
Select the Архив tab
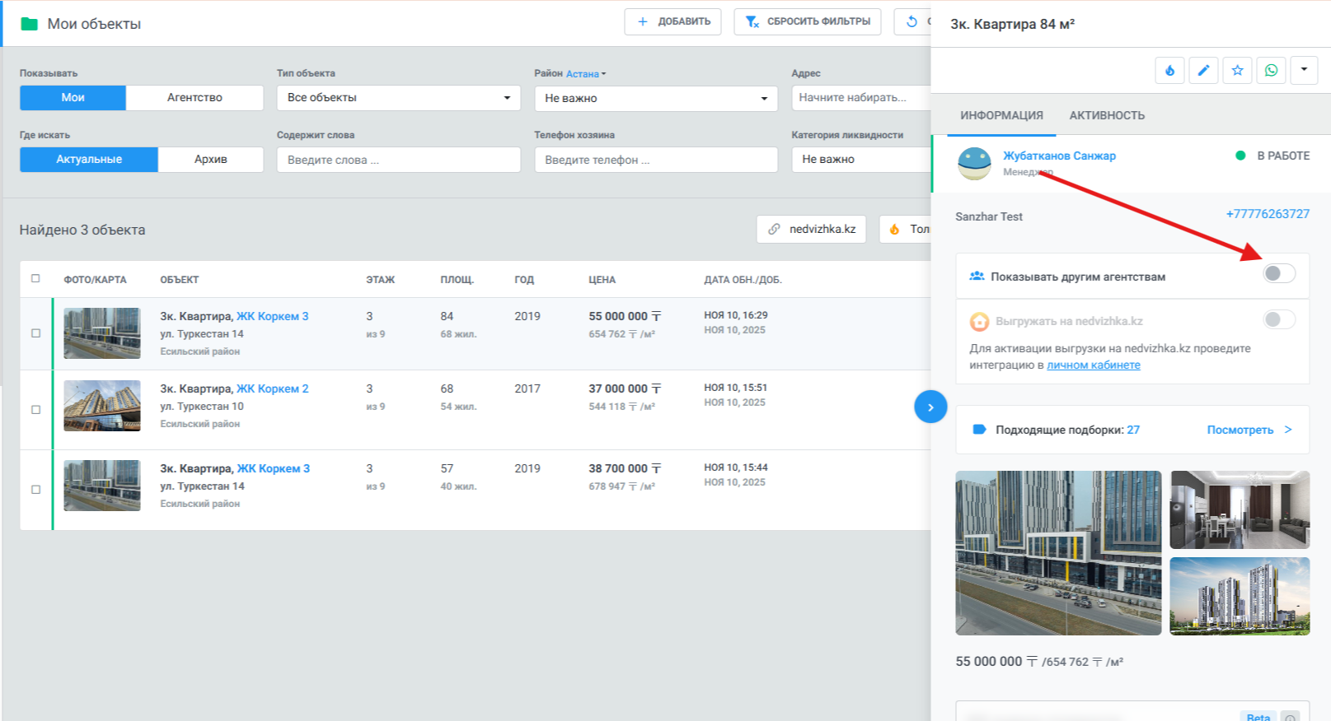tap(210, 160)
